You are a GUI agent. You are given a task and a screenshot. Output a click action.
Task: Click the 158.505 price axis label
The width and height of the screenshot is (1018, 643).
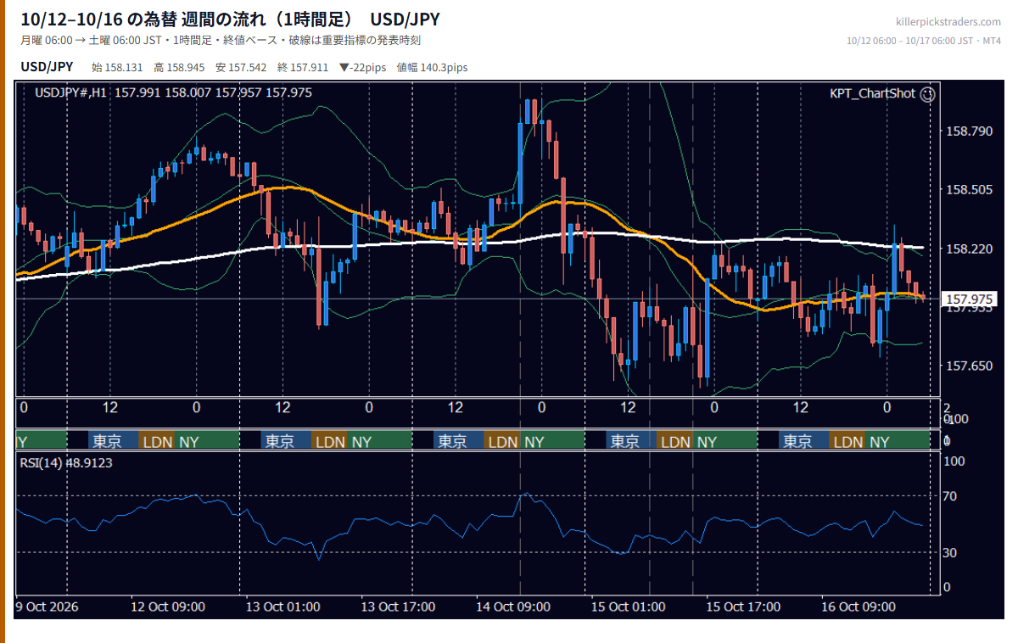[x=968, y=189]
